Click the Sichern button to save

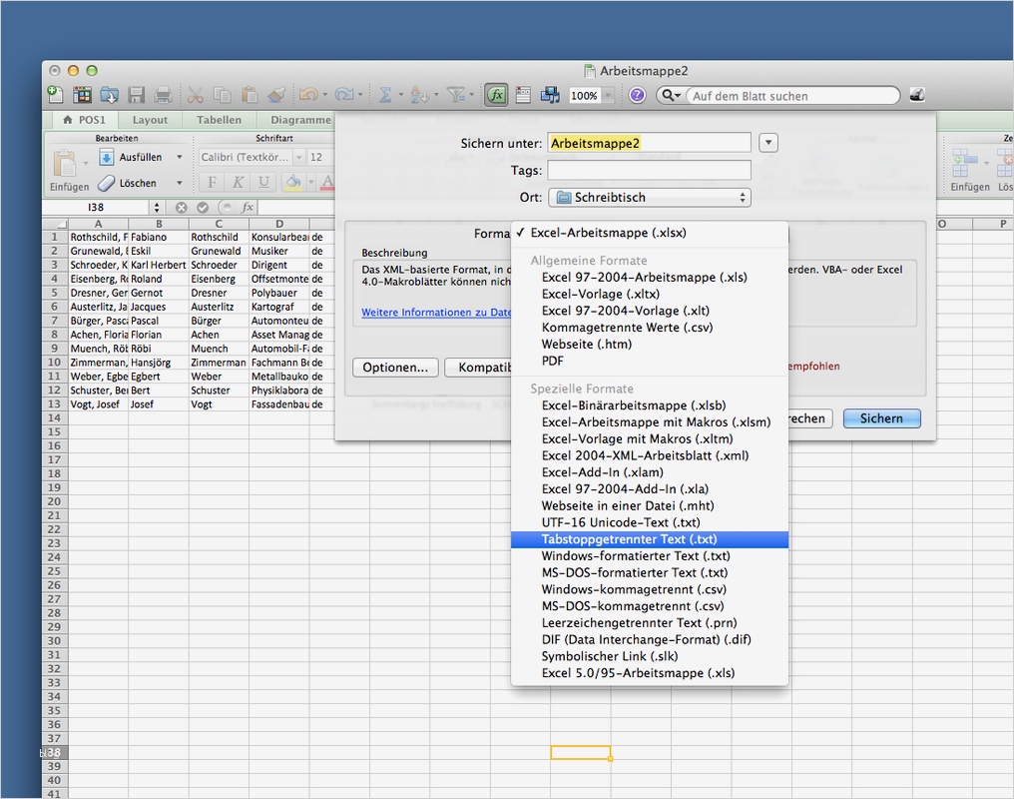(x=880, y=418)
